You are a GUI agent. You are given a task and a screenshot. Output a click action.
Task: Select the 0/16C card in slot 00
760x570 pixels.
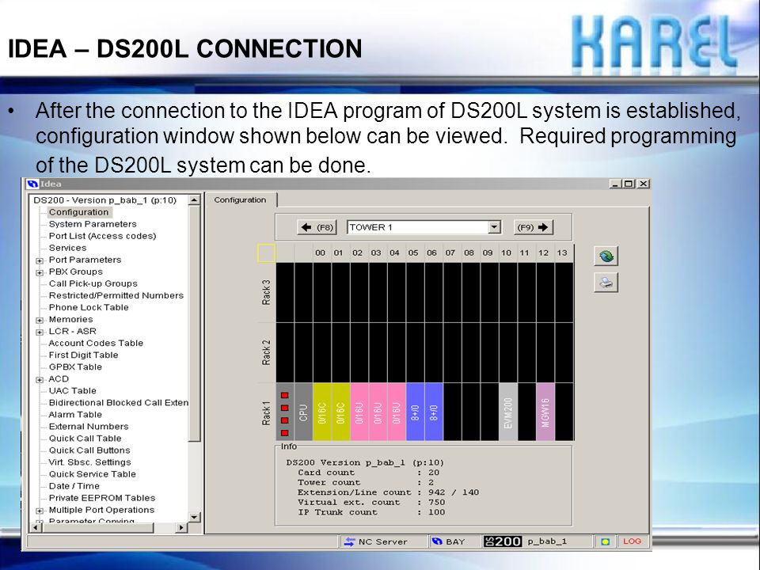tap(322, 412)
